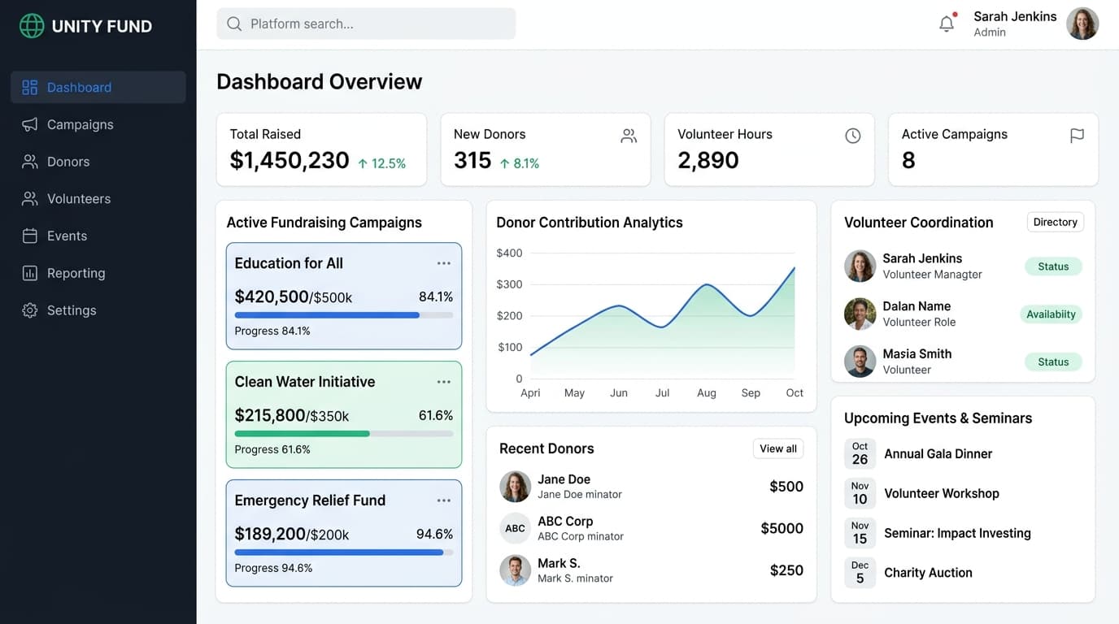The height and width of the screenshot is (624, 1119).
Task: Click the ABC Corp avatar circle
Action: [515, 528]
